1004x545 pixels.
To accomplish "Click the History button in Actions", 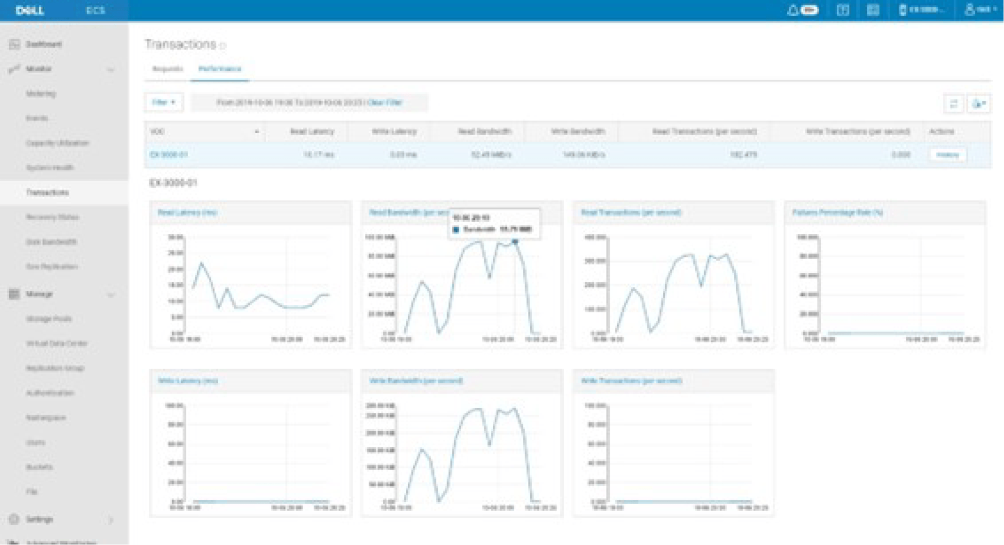I will (x=948, y=155).
